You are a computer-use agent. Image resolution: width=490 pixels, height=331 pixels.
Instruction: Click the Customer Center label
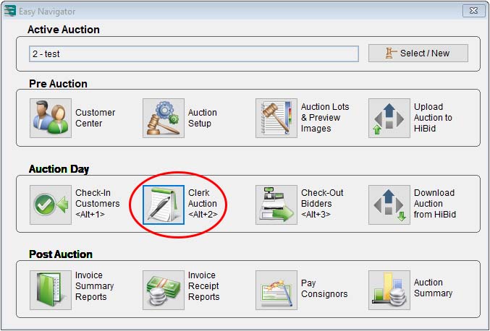pyautogui.click(x=96, y=118)
